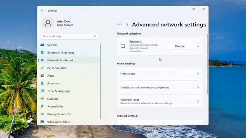The width and height of the screenshot is (246, 138).
Task: Click the Time & language globe icon
Action: [x=42, y=91]
